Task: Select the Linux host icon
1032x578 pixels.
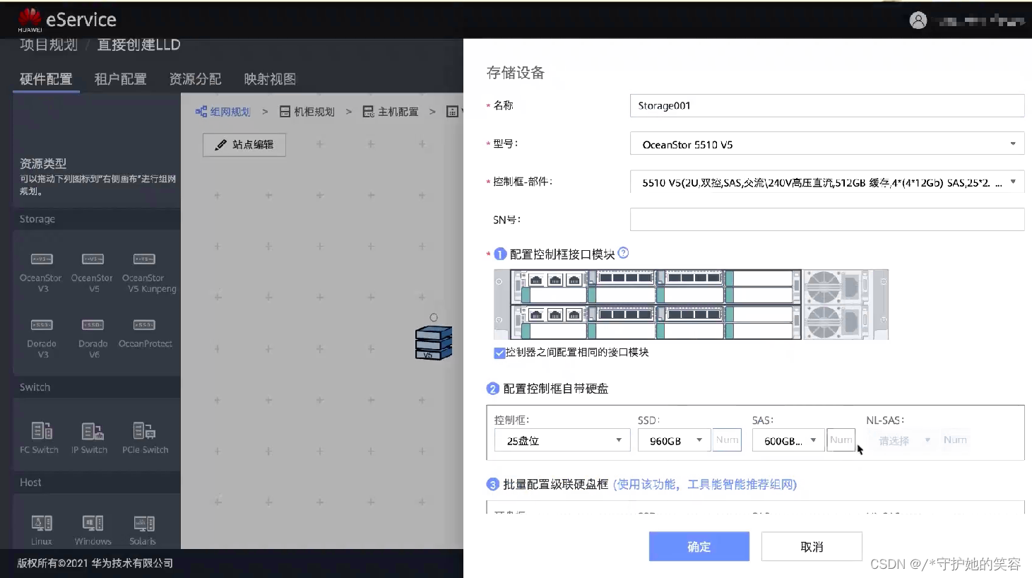Action: coord(42,523)
